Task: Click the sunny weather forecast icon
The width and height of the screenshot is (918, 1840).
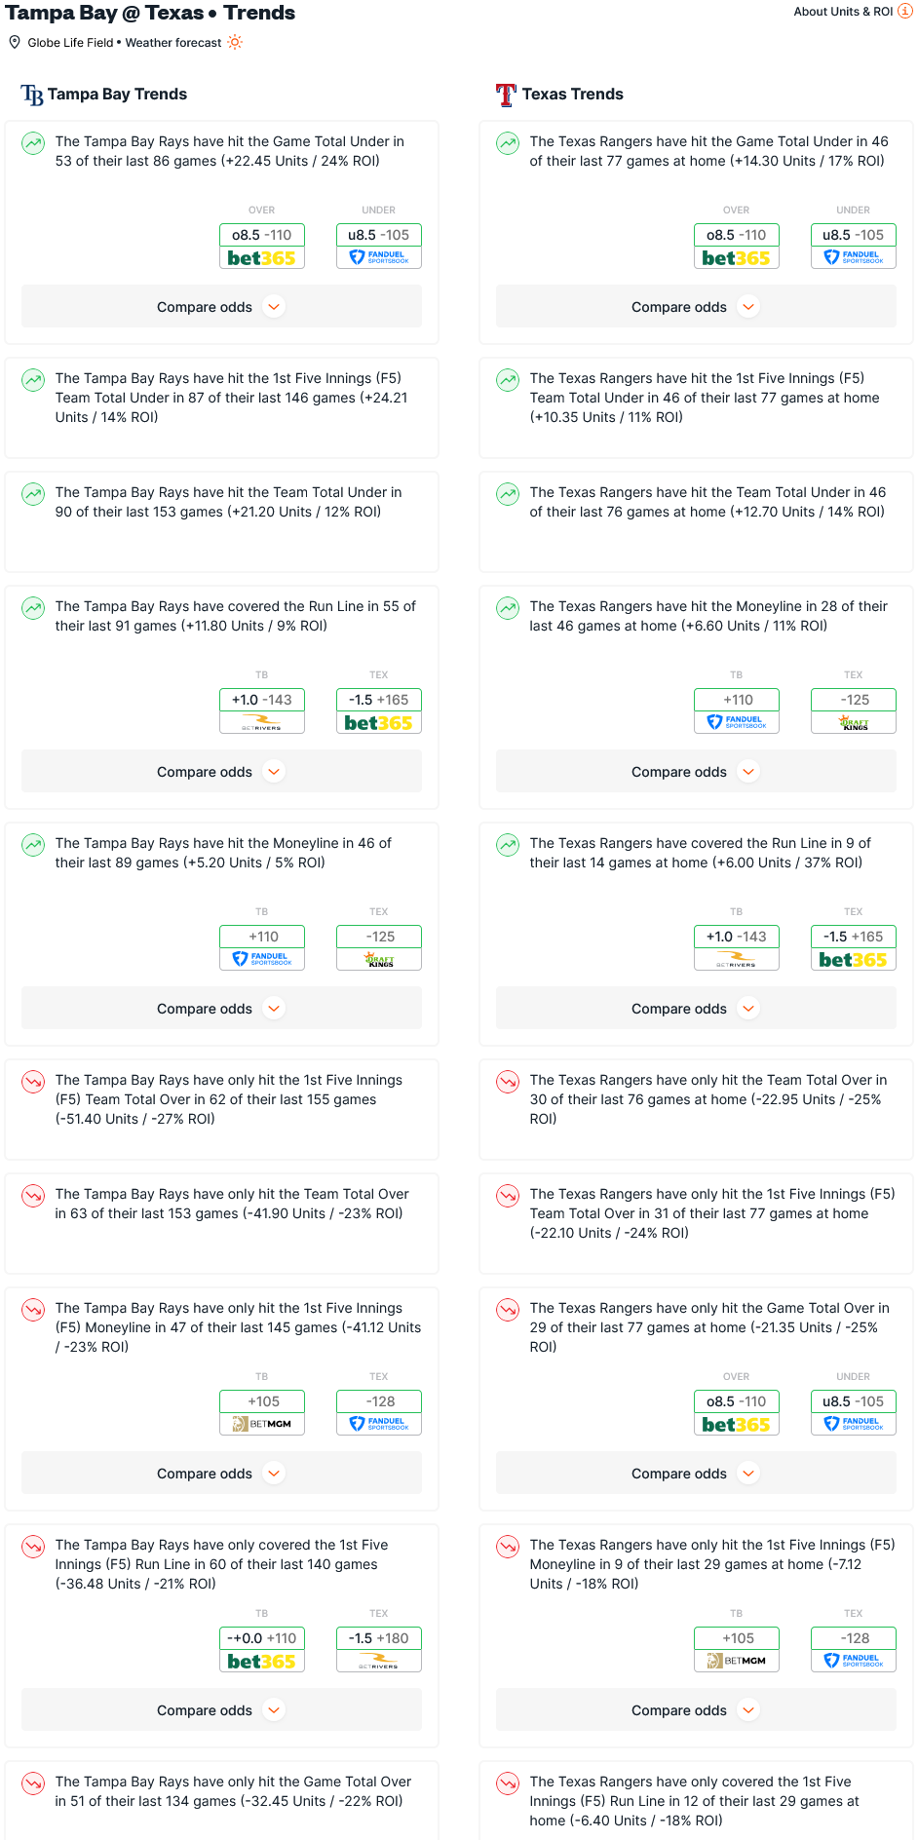Action: click(x=235, y=42)
